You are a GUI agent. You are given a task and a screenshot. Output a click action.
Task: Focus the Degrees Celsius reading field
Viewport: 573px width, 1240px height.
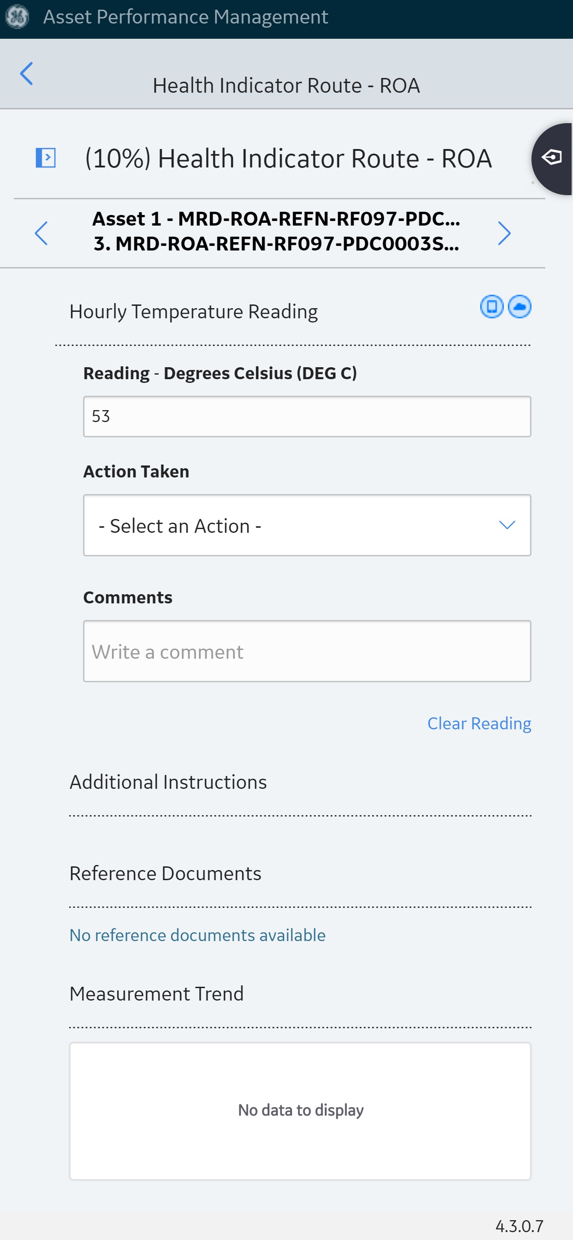(x=307, y=417)
